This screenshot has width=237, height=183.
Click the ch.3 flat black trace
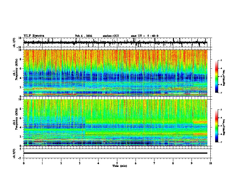click(x=115, y=153)
